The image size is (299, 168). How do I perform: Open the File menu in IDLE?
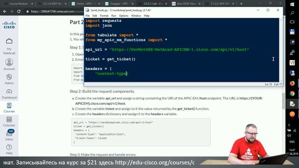[87, 15]
